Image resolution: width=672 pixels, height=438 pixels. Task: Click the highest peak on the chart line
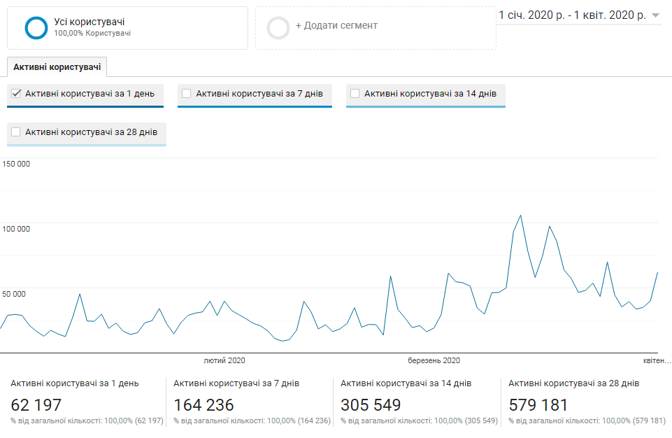(520, 216)
